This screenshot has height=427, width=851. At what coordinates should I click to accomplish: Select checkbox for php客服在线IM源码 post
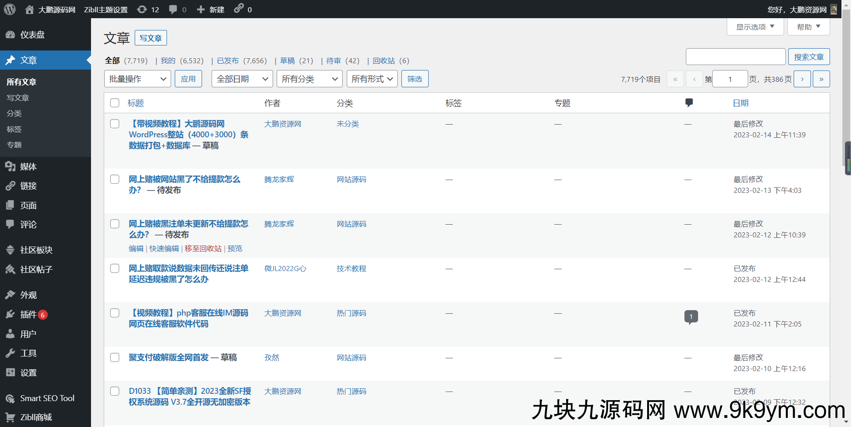(x=115, y=313)
